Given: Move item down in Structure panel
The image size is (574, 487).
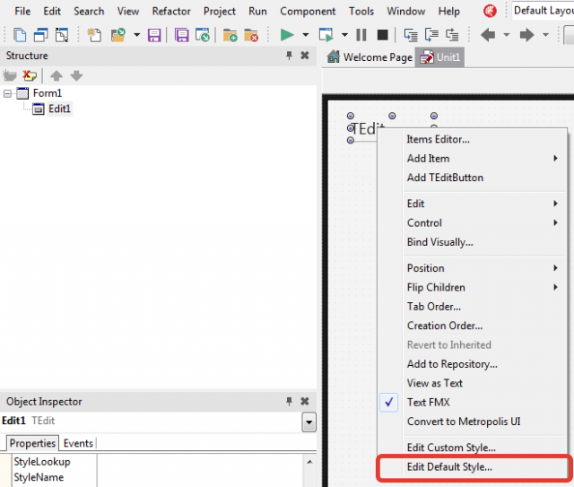Looking at the screenshot, I should [76, 76].
